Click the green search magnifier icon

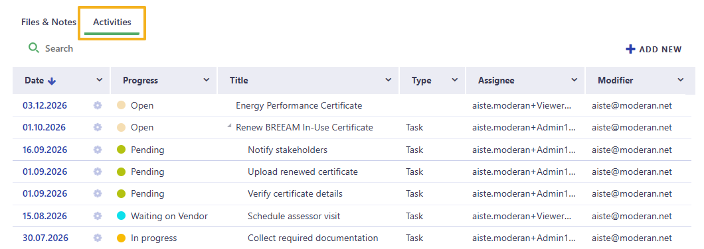pos(34,48)
